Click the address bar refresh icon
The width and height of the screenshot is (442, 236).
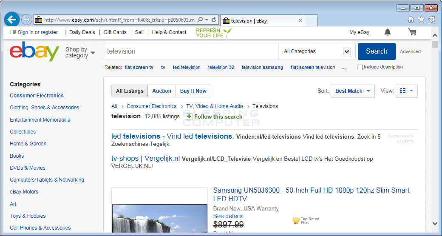[214, 20]
